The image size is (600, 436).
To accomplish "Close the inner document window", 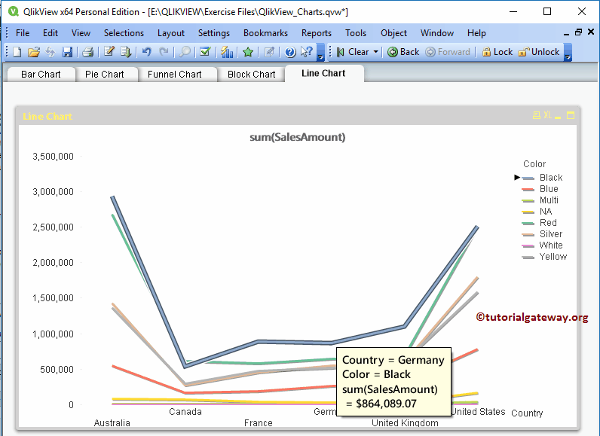I will coord(591,32).
